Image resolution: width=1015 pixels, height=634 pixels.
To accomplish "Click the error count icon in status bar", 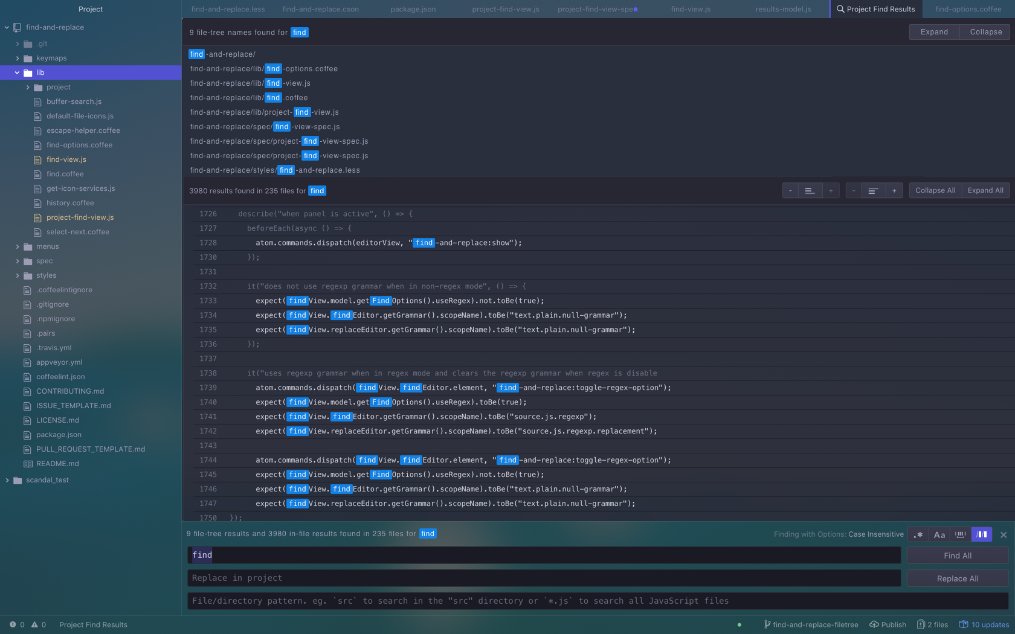I will pyautogui.click(x=14, y=624).
